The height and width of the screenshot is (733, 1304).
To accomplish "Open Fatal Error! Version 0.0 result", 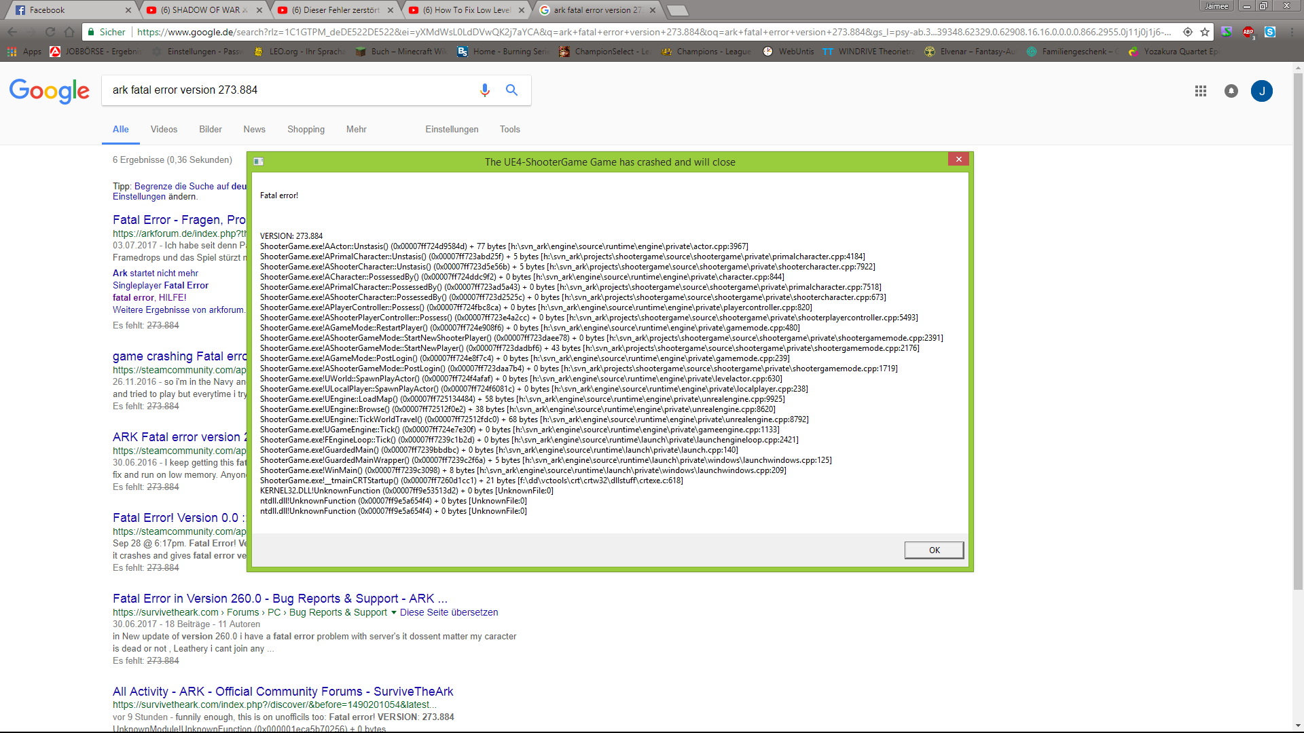I will [x=179, y=518].
